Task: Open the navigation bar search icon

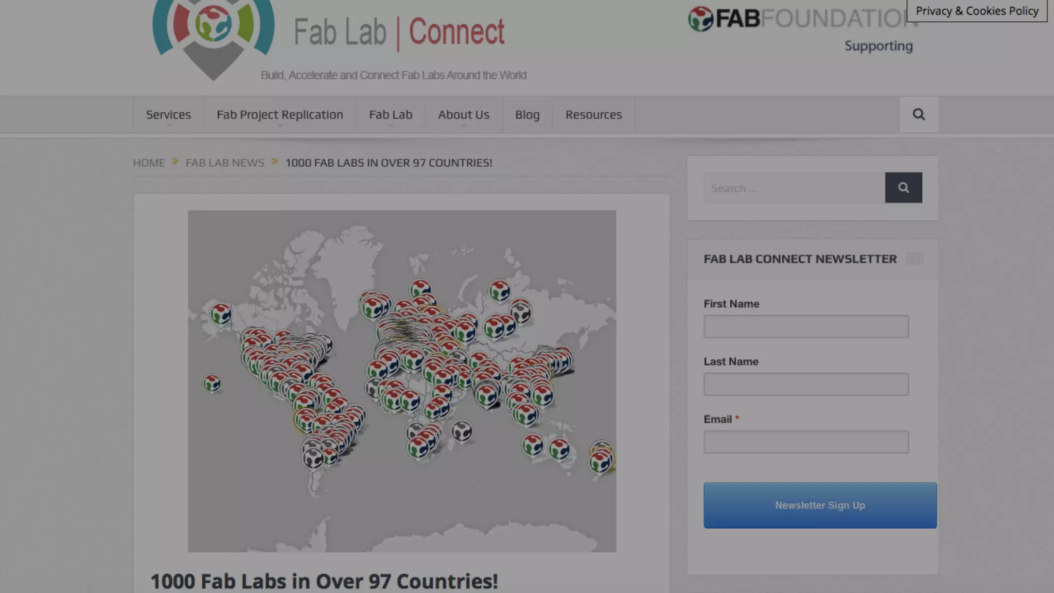Action: [919, 114]
